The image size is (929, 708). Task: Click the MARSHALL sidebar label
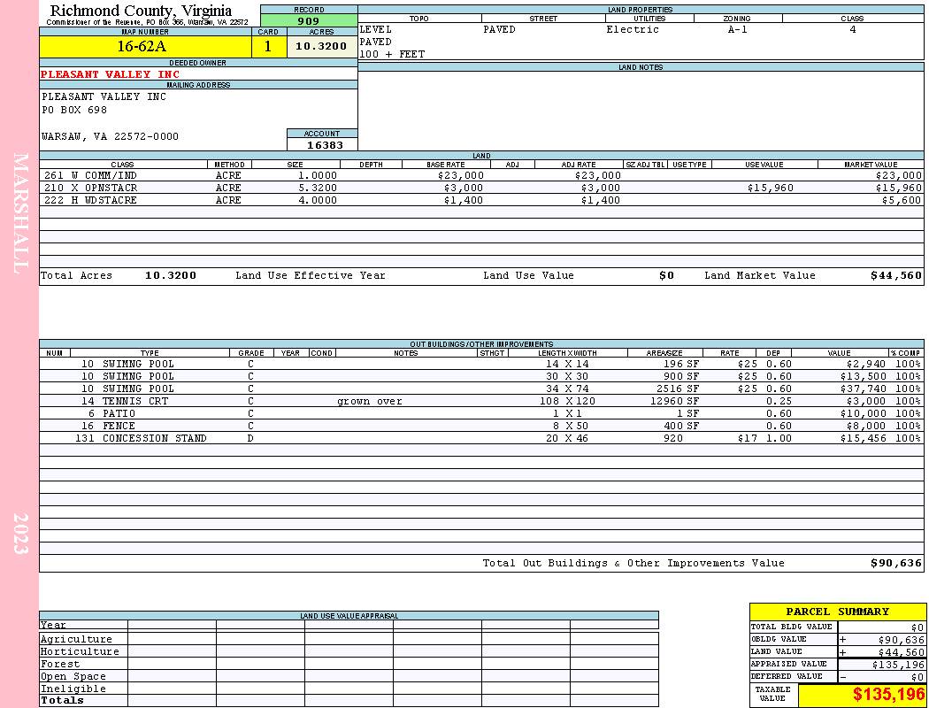(20, 213)
